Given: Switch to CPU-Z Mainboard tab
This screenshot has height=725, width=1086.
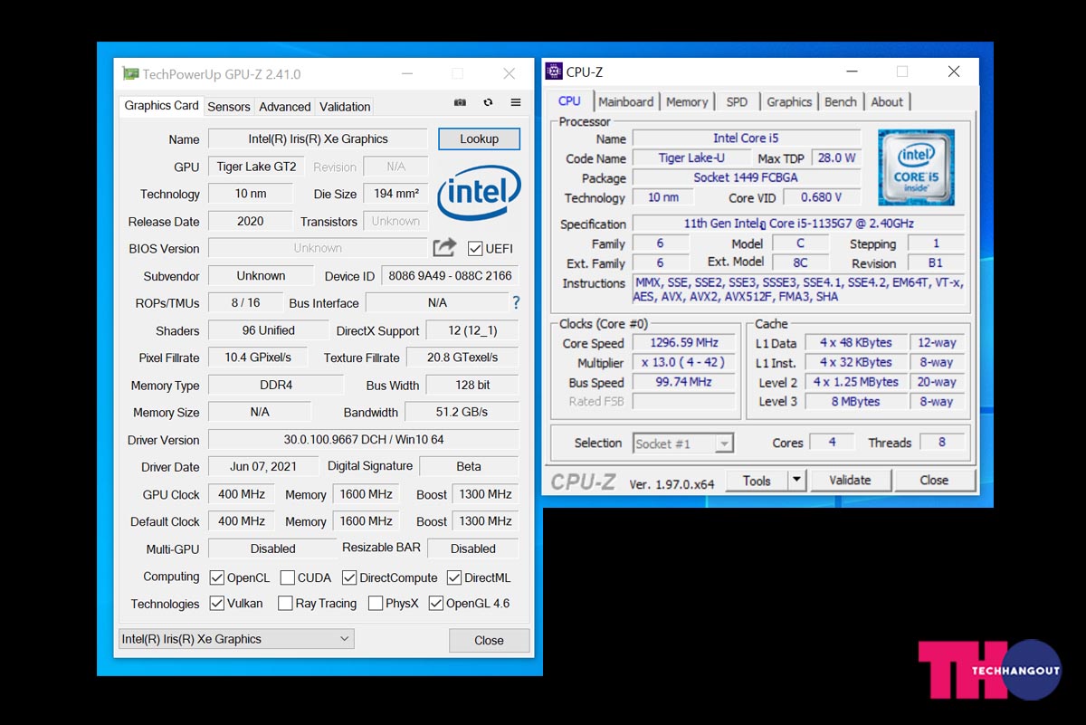Looking at the screenshot, I should (626, 102).
